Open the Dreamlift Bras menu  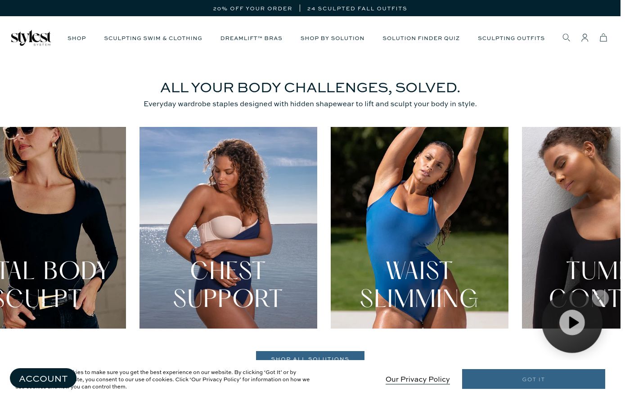point(251,38)
